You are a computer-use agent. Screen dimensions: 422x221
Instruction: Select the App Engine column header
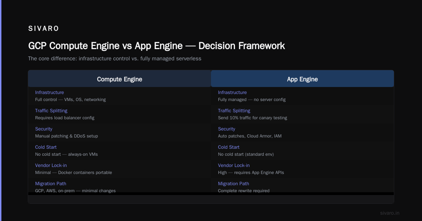pos(302,79)
